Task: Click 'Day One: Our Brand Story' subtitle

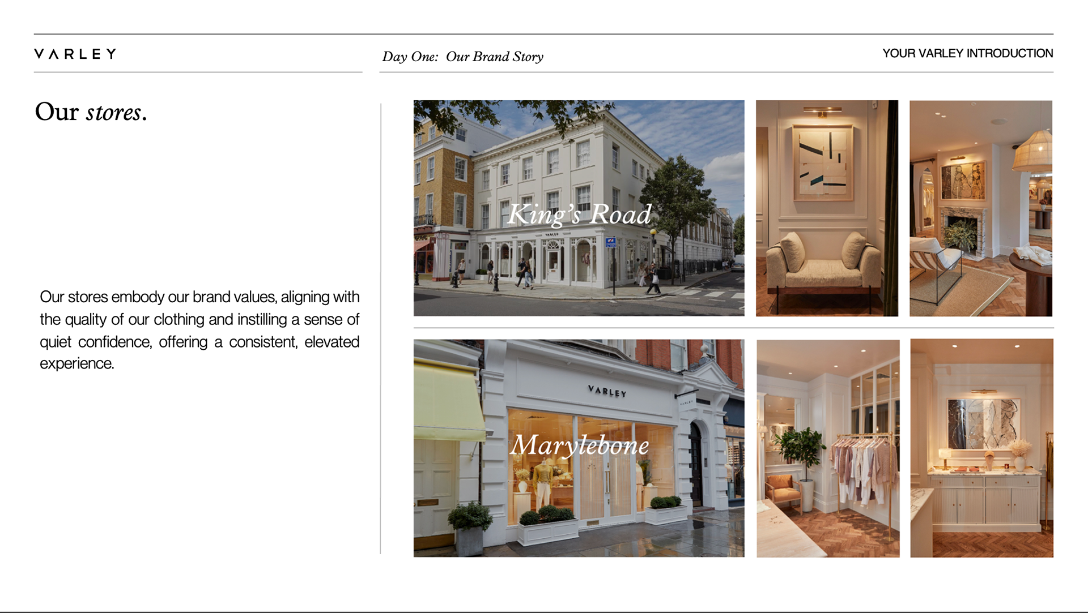Action: (x=462, y=57)
